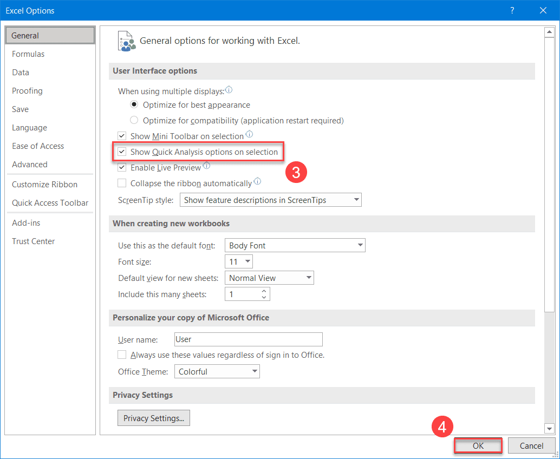Increase the sheet count using up spinner arrow
This screenshot has width=560, height=459.
tap(264, 291)
